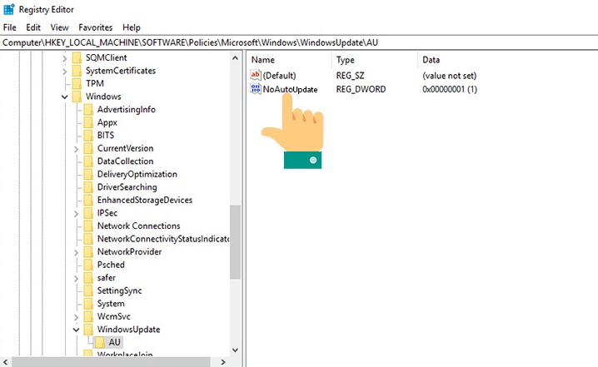Click the SystemCertificates folder icon

pyautogui.click(x=77, y=71)
